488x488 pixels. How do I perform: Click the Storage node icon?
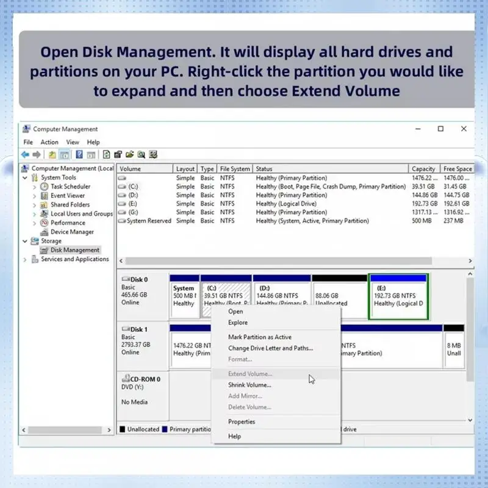coord(35,241)
